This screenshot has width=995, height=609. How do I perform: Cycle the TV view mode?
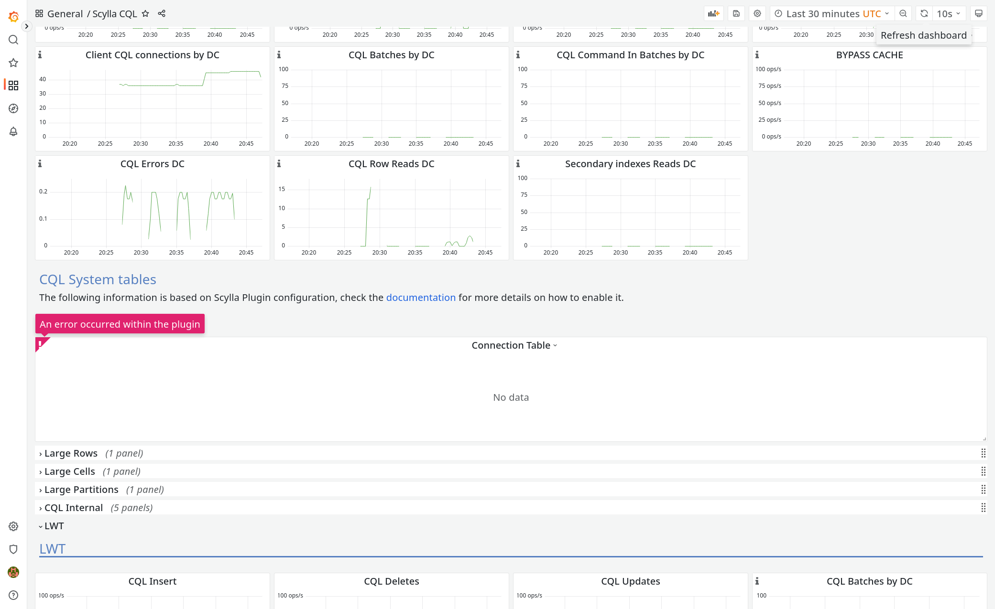(979, 14)
